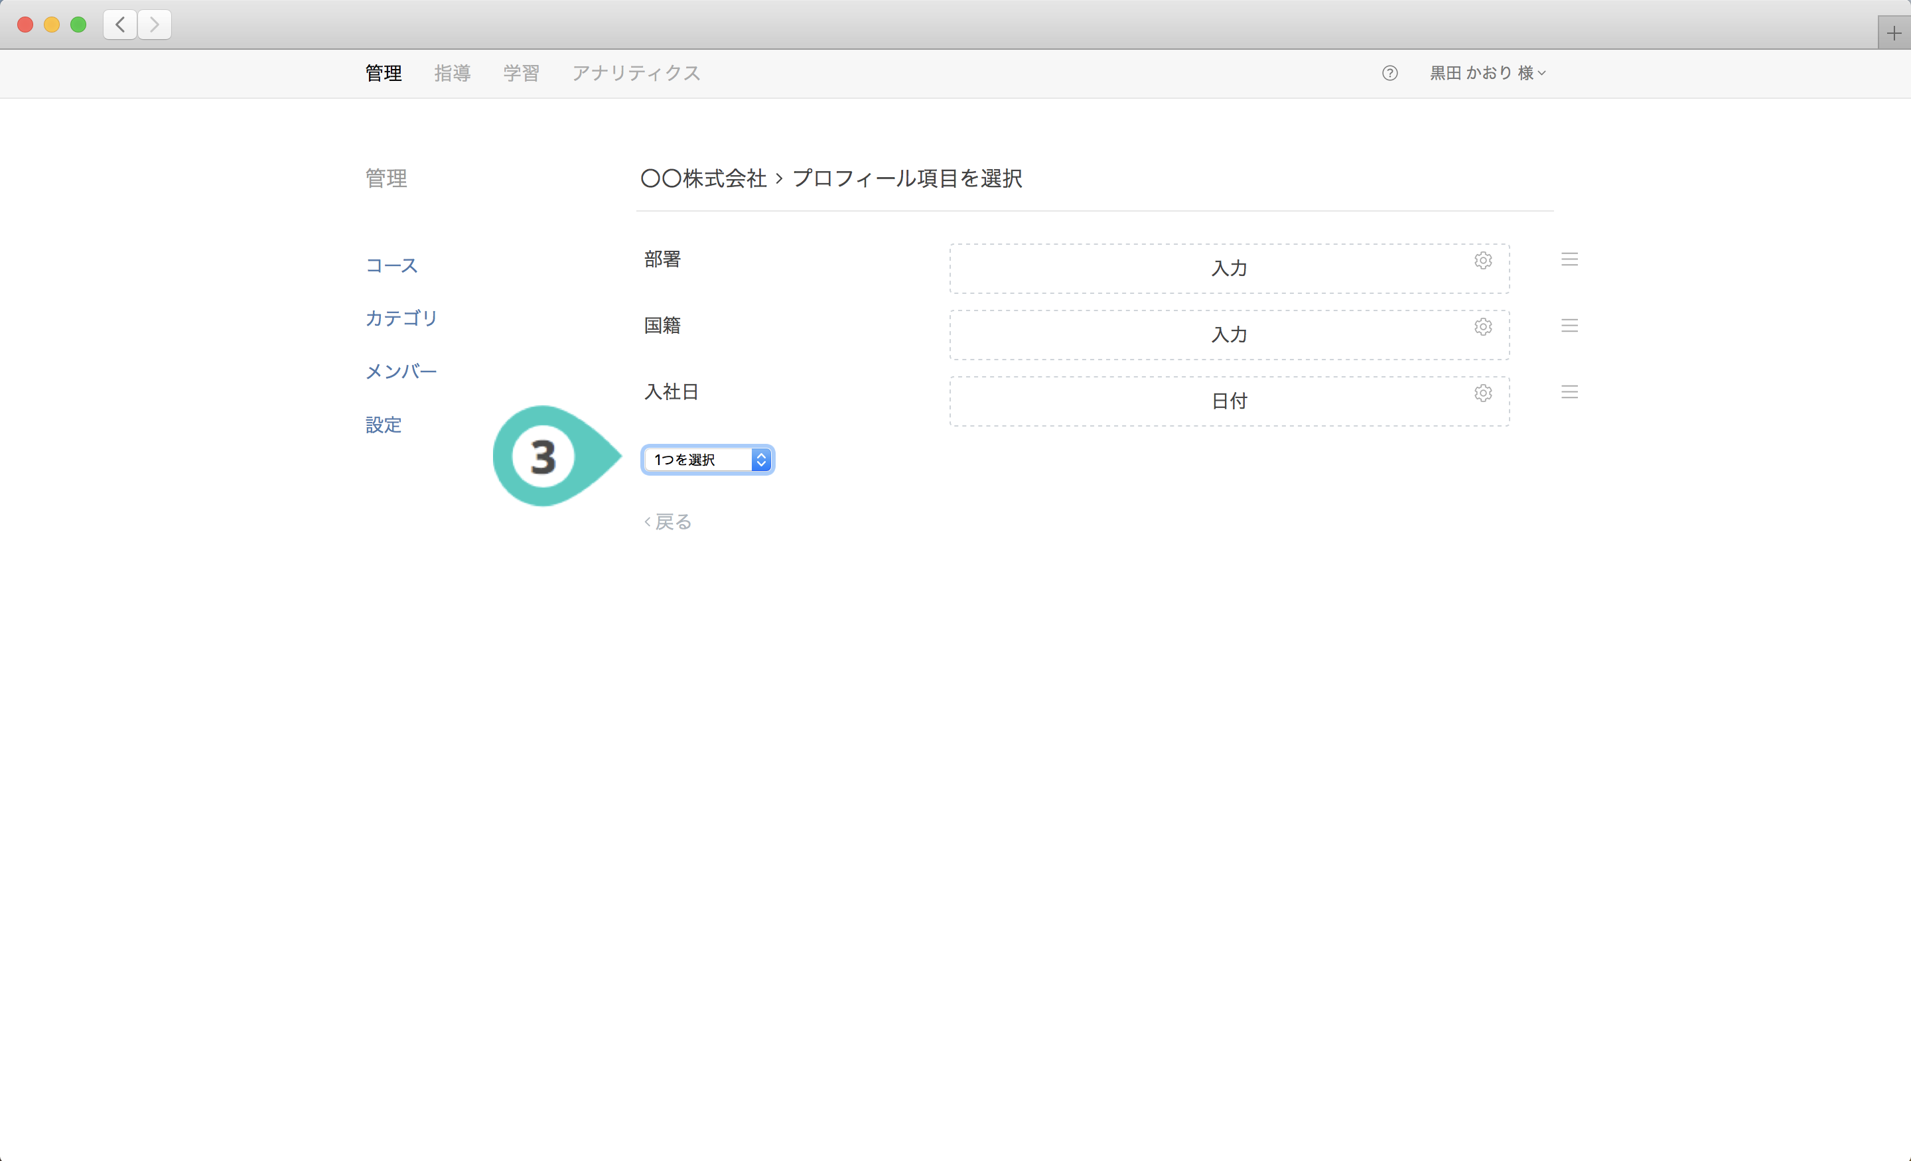Image resolution: width=1911 pixels, height=1161 pixels.
Task: Click the help question mark icon
Action: (x=1389, y=73)
